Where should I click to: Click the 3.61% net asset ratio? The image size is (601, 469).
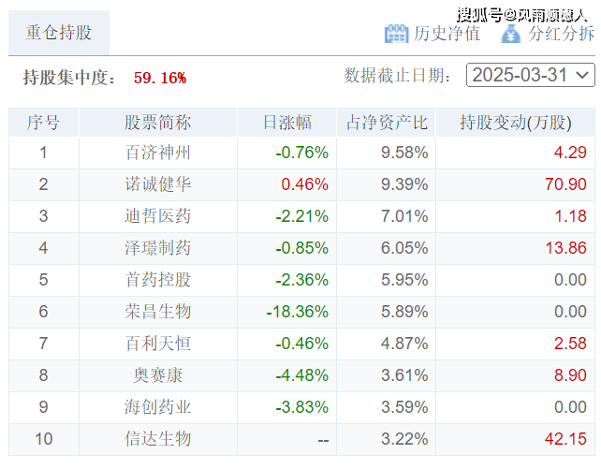[x=404, y=375]
